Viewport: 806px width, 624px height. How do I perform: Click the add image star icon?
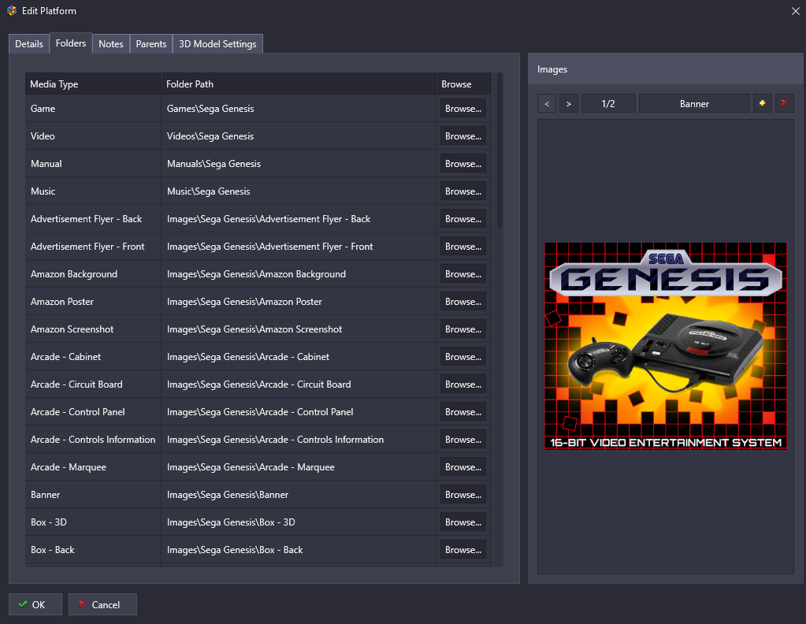(x=763, y=103)
